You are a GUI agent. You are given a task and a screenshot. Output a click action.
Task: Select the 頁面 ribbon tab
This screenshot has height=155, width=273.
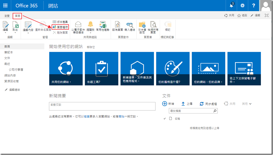click(x=17, y=16)
